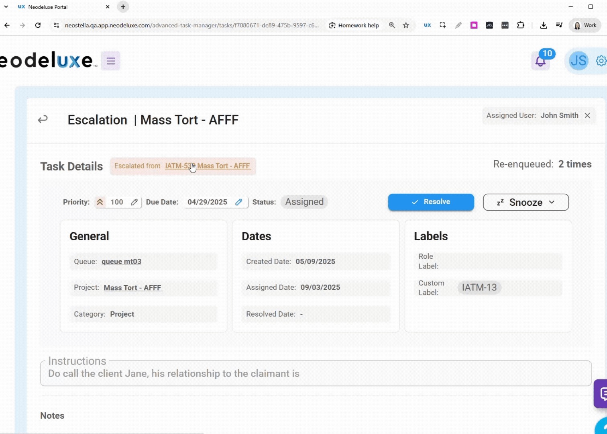Screen dimensions: 607x434
Task: Edit the due date with pencil icon
Action: [x=239, y=202]
